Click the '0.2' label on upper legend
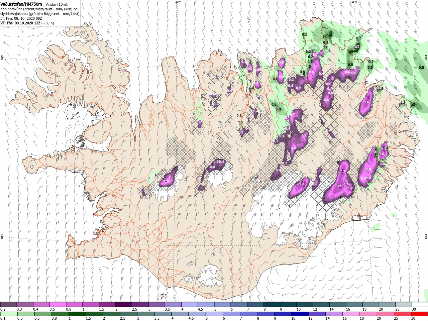The image size is (428, 321). point(2,309)
